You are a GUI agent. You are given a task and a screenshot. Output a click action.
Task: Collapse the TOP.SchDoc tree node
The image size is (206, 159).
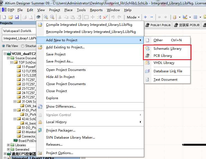point(11,62)
